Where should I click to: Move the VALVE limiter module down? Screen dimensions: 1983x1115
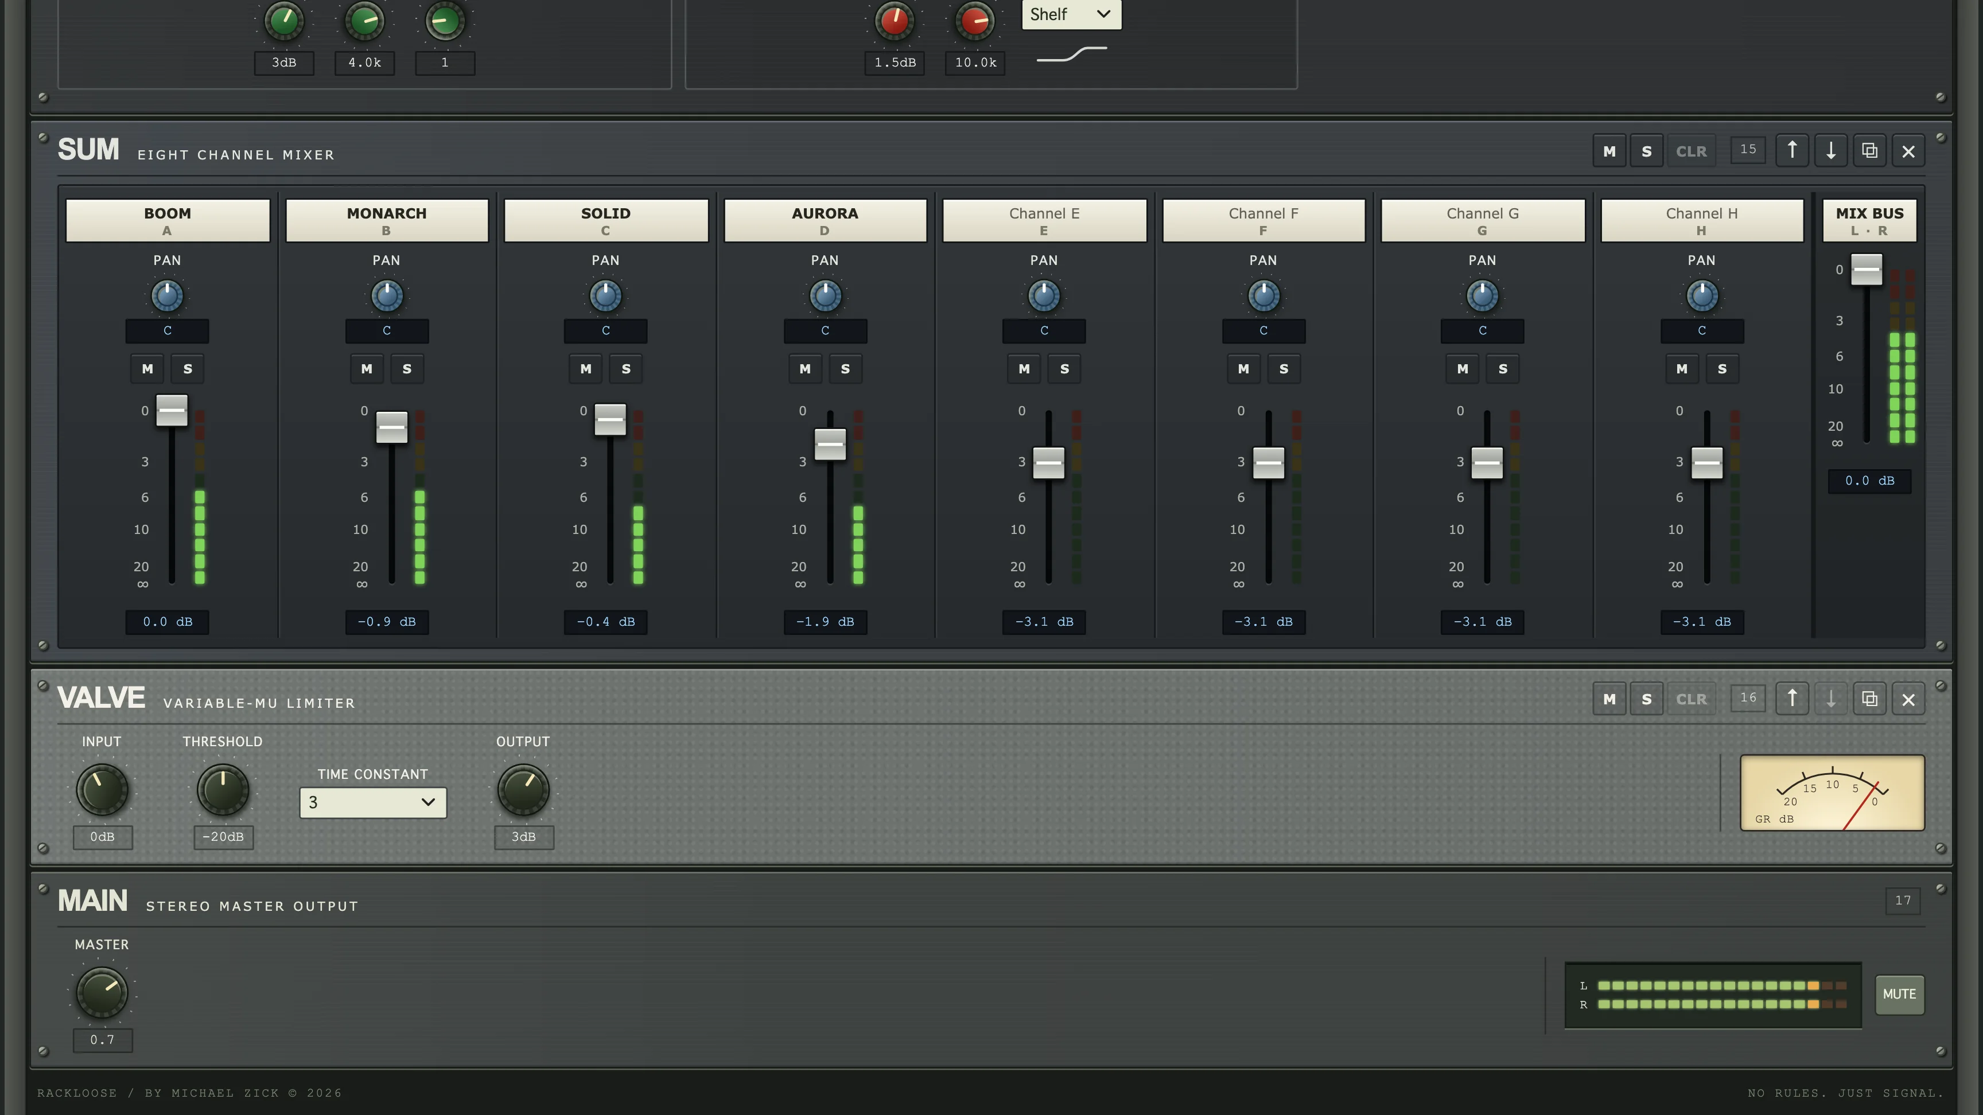click(1830, 699)
